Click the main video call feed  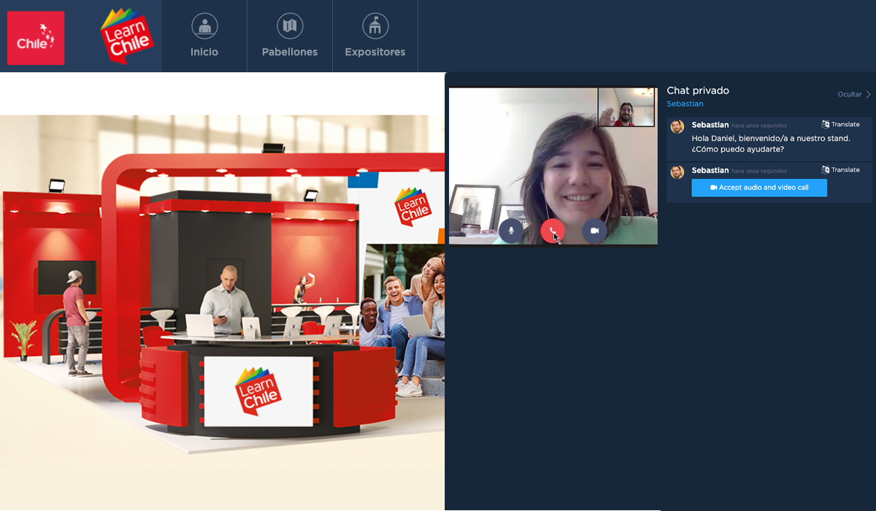tap(553, 166)
